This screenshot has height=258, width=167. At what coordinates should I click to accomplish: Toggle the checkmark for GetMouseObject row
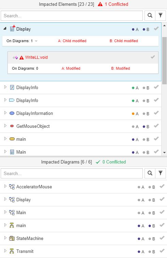tap(156, 126)
